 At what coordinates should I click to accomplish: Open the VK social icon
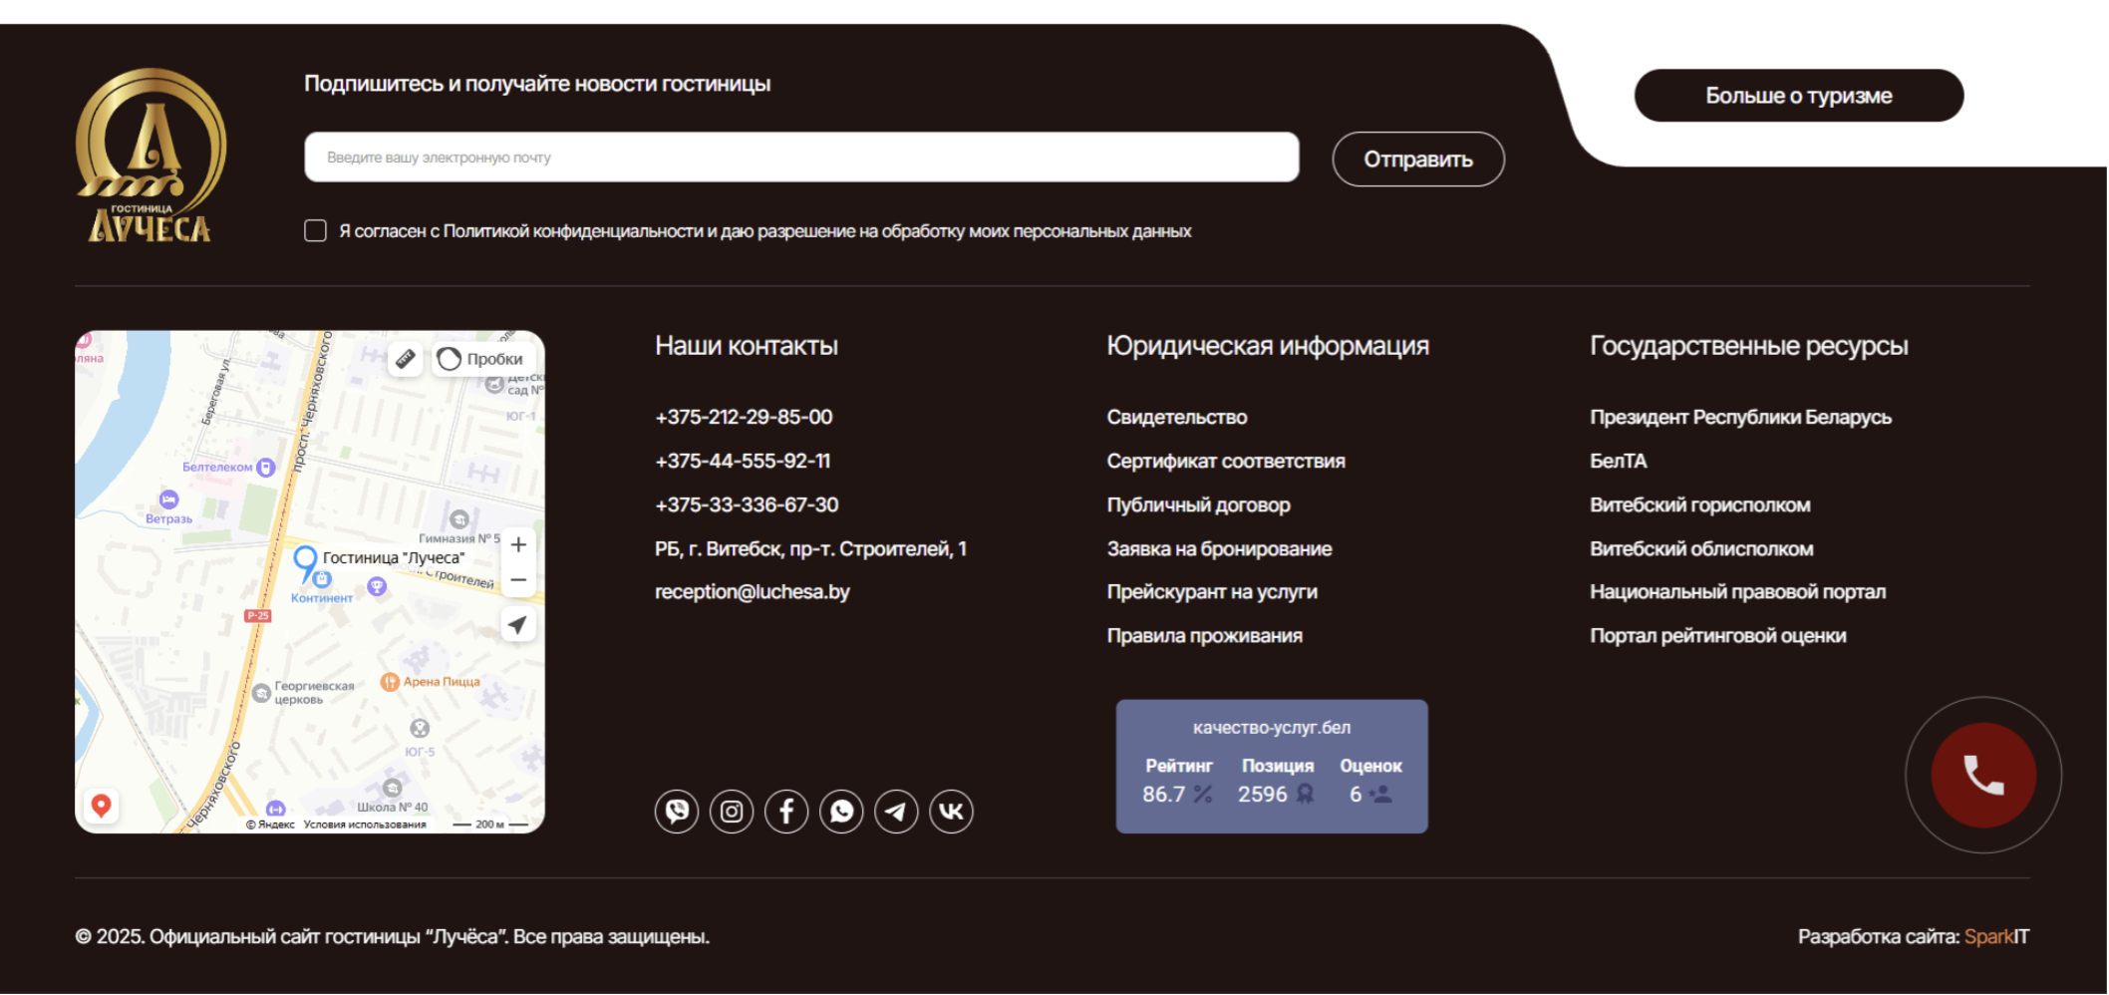click(x=951, y=812)
